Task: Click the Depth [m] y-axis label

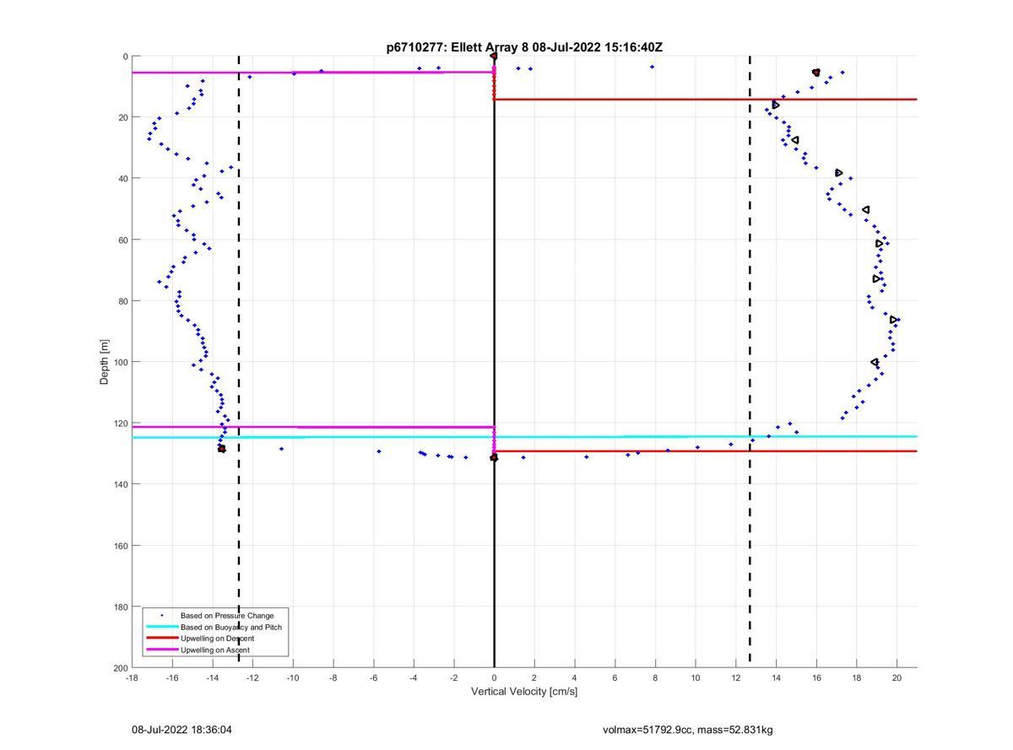Action: pos(105,362)
